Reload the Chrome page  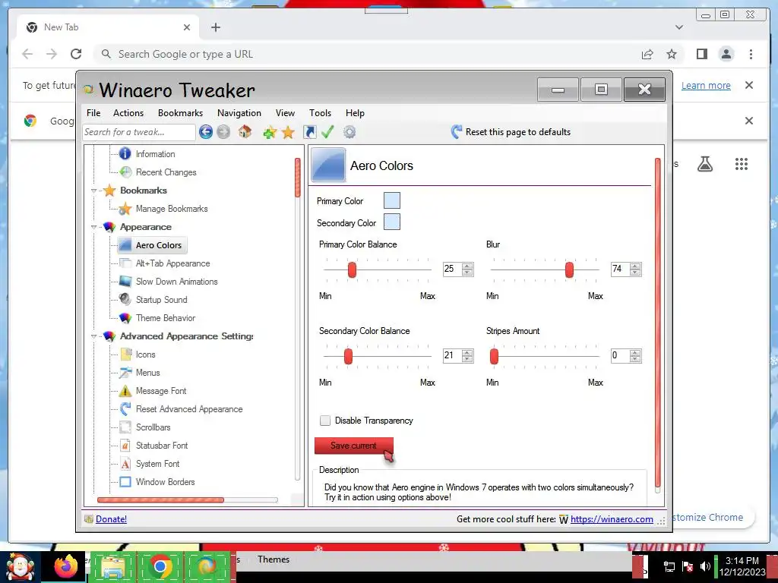tap(76, 54)
